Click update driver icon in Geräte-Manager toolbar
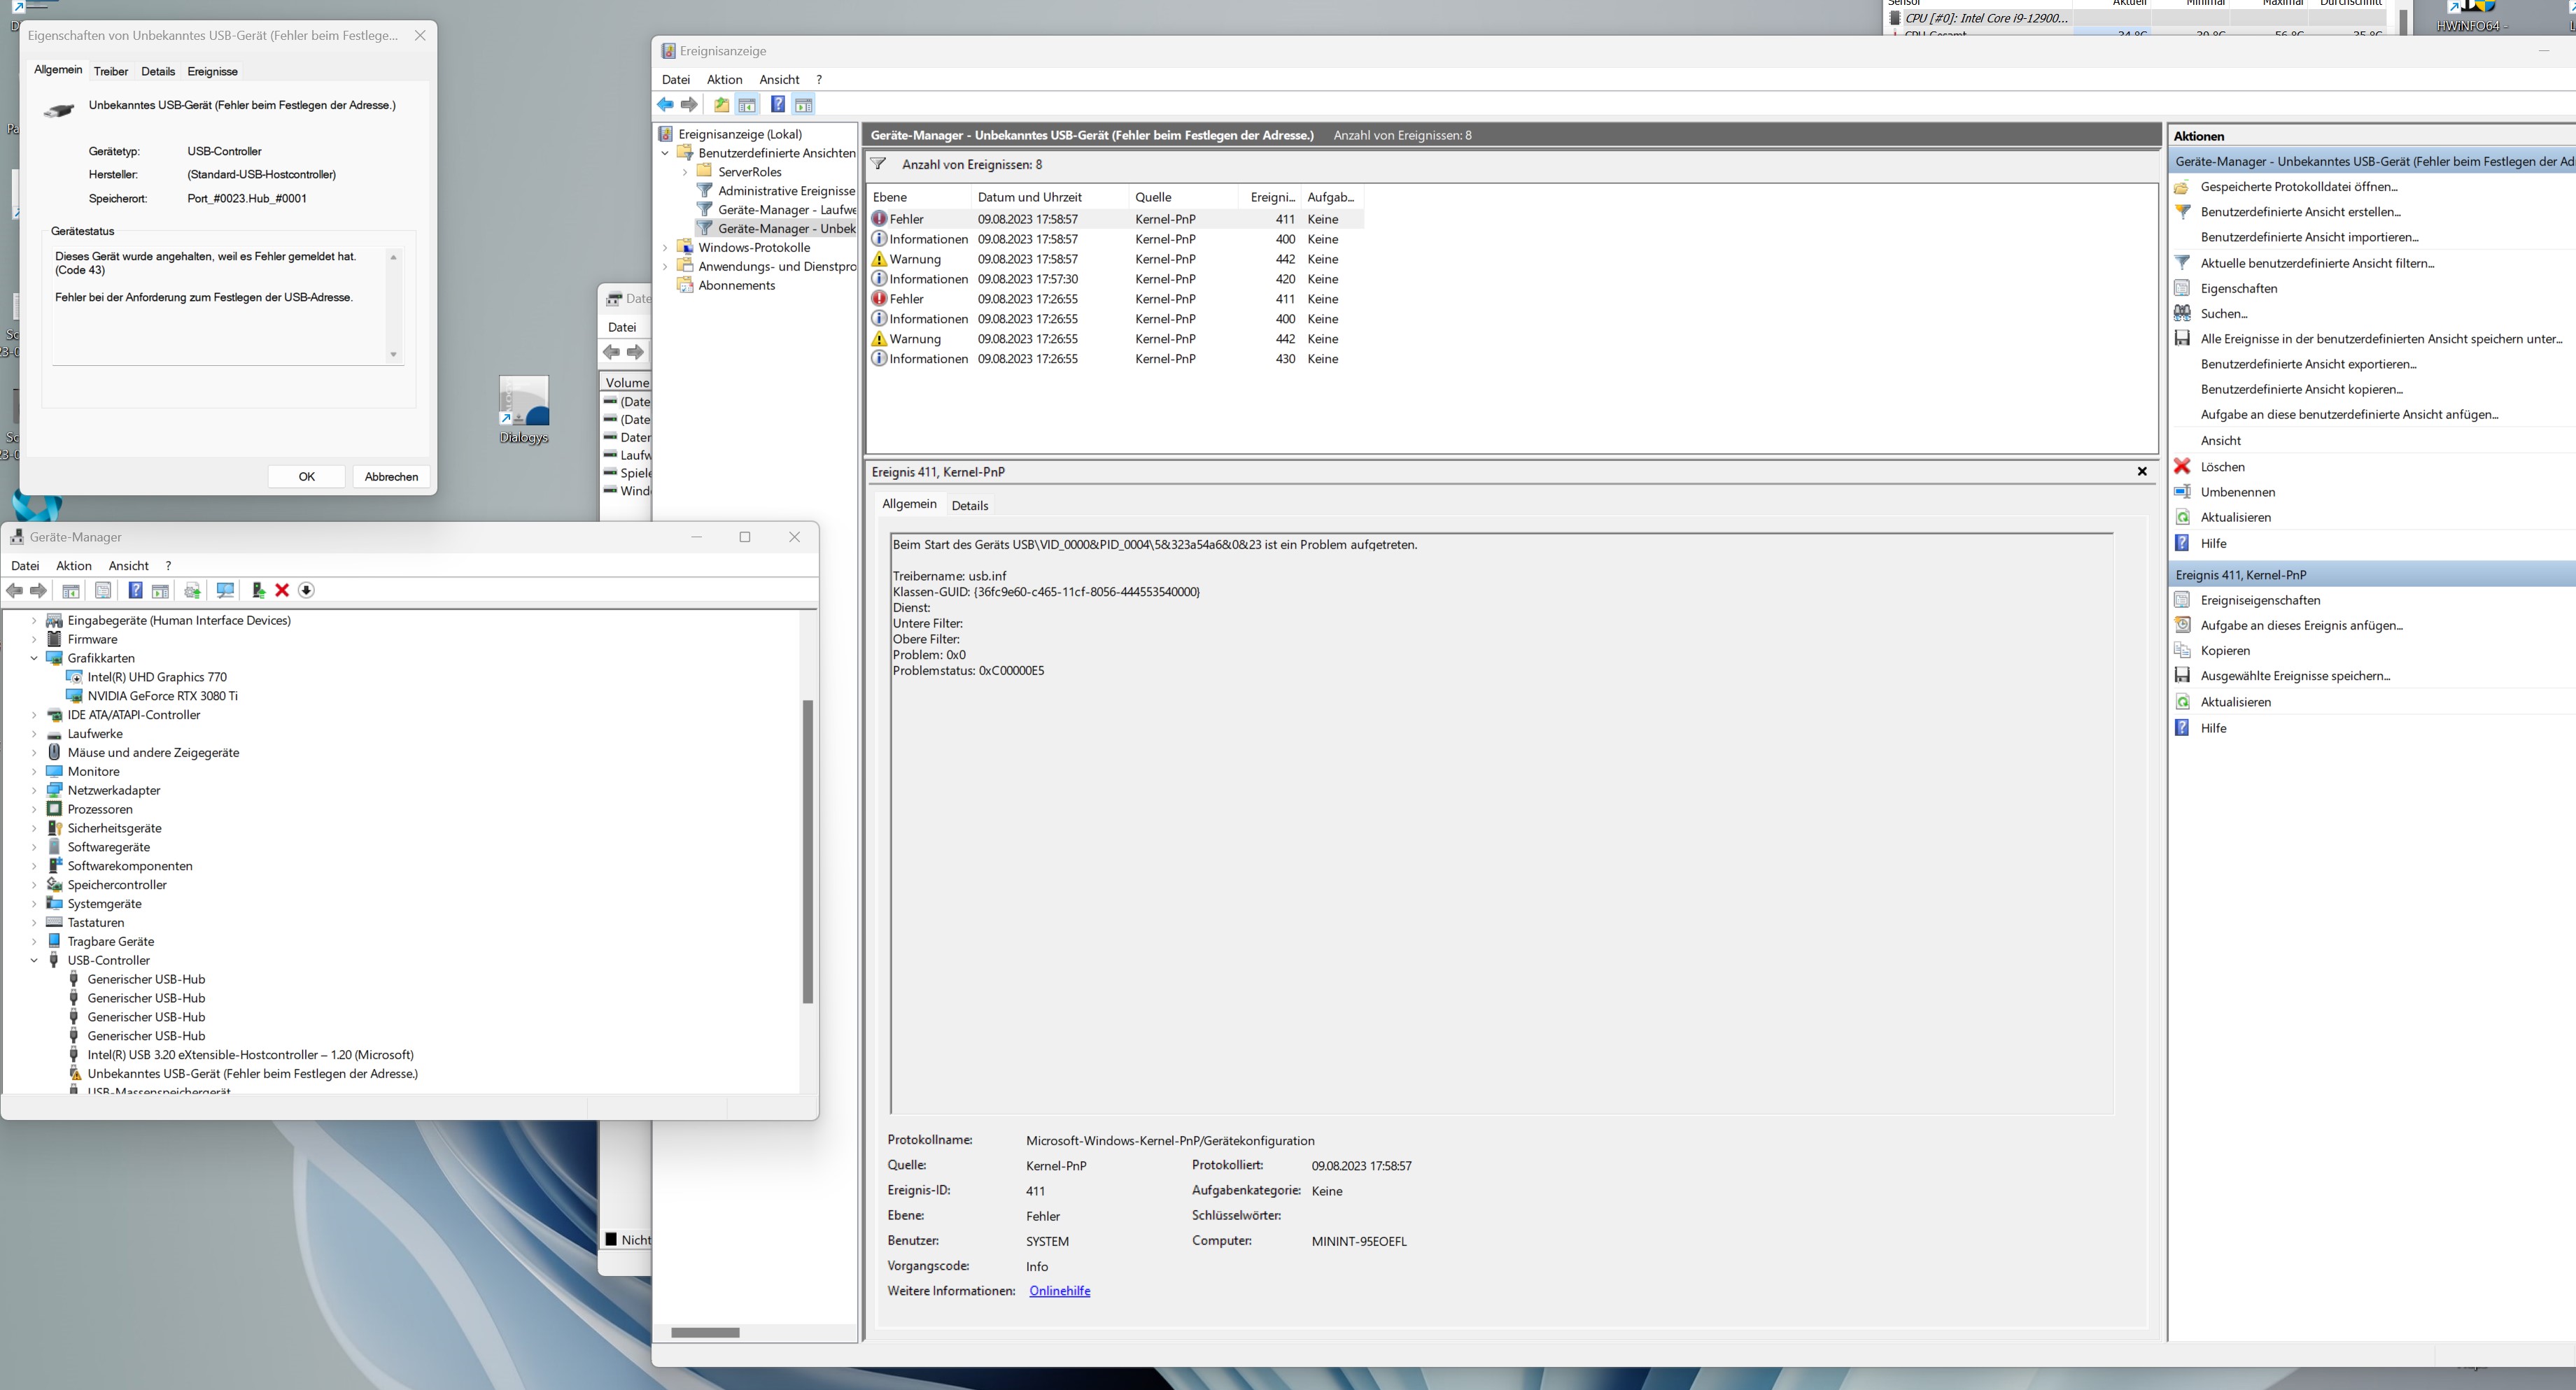 click(258, 590)
